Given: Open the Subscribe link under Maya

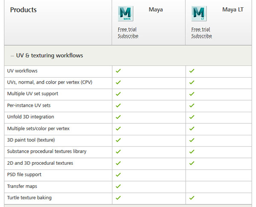Looking at the screenshot, I should click(x=128, y=36).
